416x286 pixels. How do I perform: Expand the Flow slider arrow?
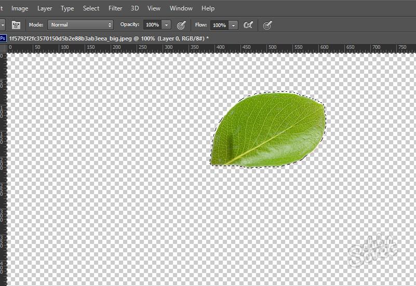point(233,25)
